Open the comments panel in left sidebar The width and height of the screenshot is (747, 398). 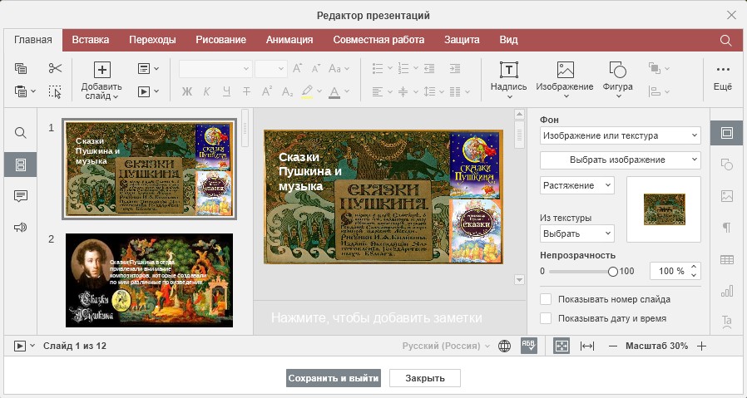(x=21, y=196)
